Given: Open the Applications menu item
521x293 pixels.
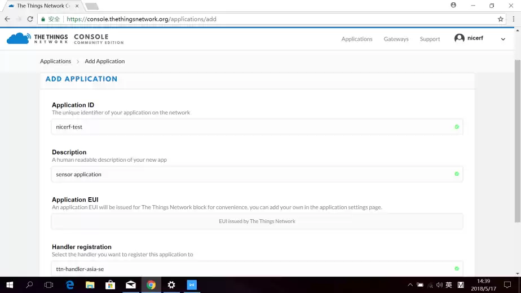Looking at the screenshot, I should click(356, 39).
